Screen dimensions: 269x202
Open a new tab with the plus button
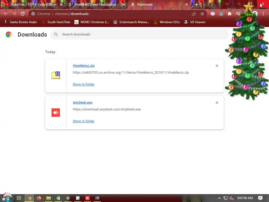click(x=196, y=4)
